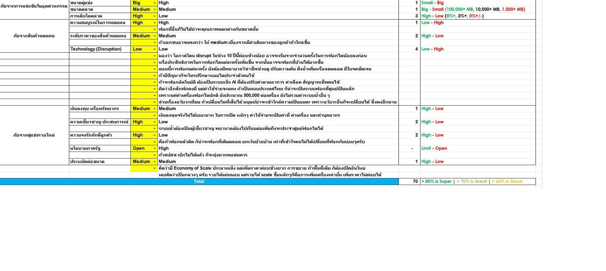
Task: Open ความจงรักภักดีลูกค้า High dropdown arrow
Action: coord(154,135)
